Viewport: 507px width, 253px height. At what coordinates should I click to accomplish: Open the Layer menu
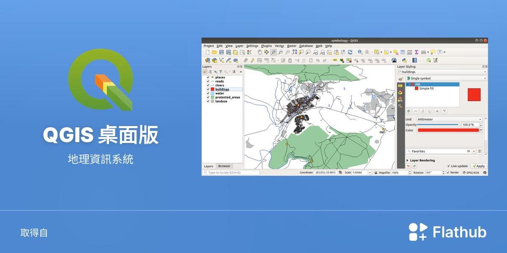click(x=240, y=46)
